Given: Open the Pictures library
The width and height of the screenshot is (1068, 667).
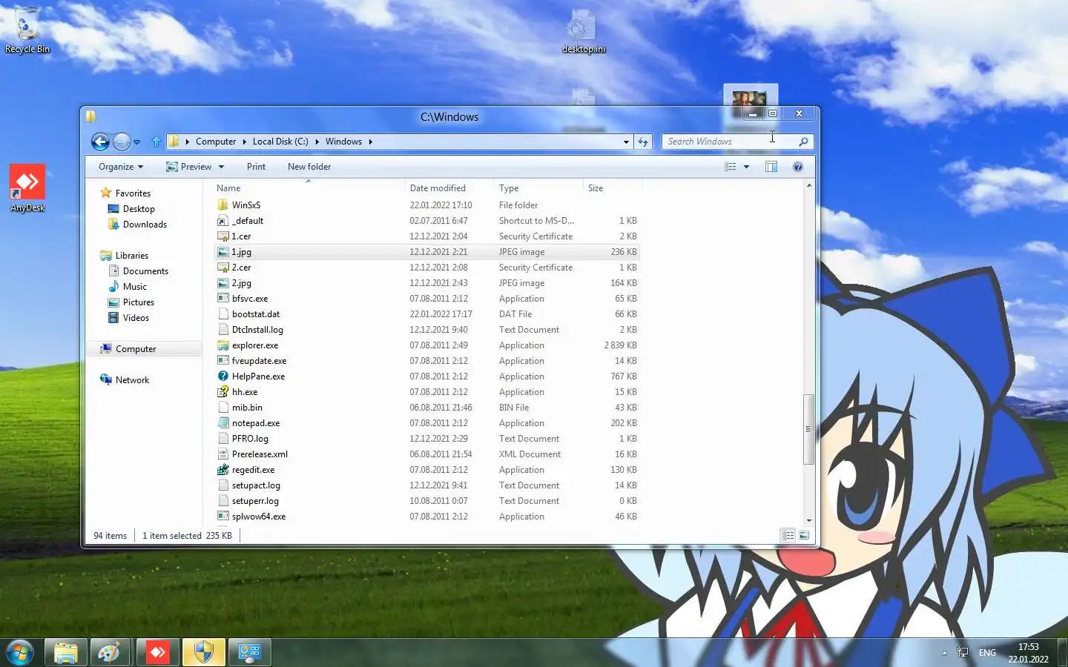Looking at the screenshot, I should point(139,302).
